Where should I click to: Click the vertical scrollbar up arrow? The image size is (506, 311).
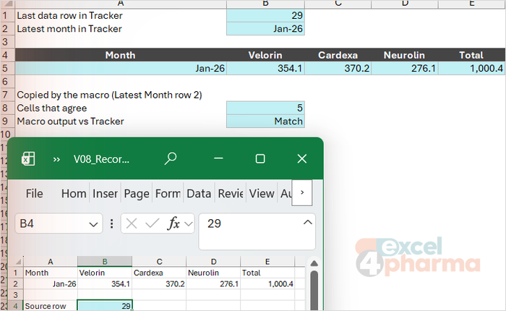coord(314,263)
